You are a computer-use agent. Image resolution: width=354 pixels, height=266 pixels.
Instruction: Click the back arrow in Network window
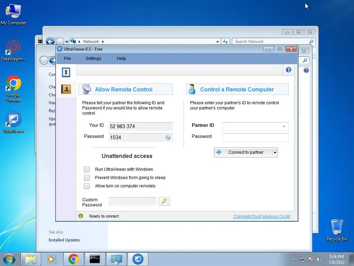point(50,42)
